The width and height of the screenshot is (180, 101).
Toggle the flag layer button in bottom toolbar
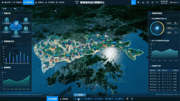click(x=89, y=99)
